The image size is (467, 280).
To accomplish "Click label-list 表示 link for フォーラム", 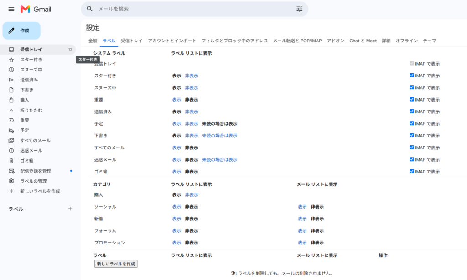I will (176, 231).
